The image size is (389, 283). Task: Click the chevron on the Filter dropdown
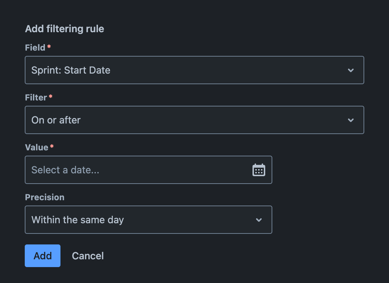(x=351, y=120)
